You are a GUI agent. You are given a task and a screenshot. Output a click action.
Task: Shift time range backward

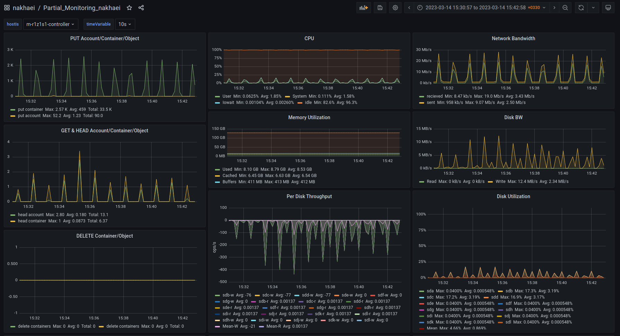pyautogui.click(x=409, y=8)
